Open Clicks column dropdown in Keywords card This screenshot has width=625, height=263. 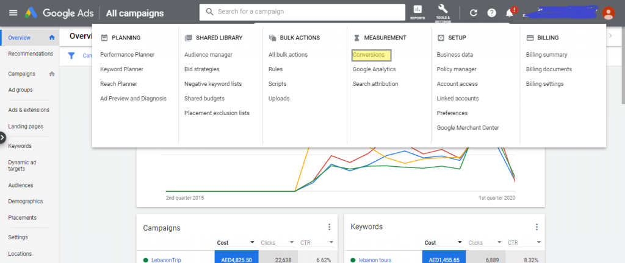coord(499,242)
